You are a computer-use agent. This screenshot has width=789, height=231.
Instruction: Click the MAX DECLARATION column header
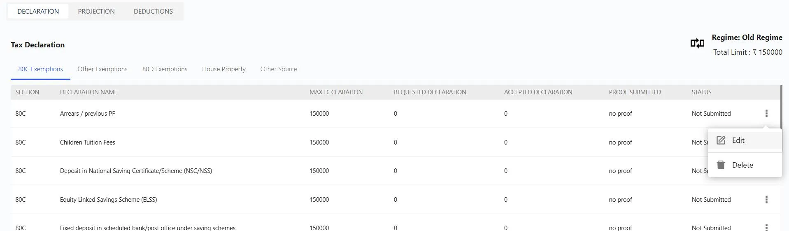tap(336, 92)
